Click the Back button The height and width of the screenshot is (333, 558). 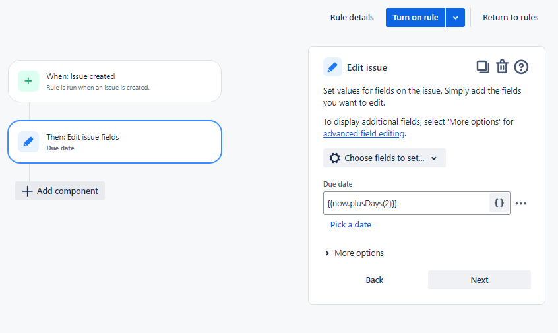(374, 280)
